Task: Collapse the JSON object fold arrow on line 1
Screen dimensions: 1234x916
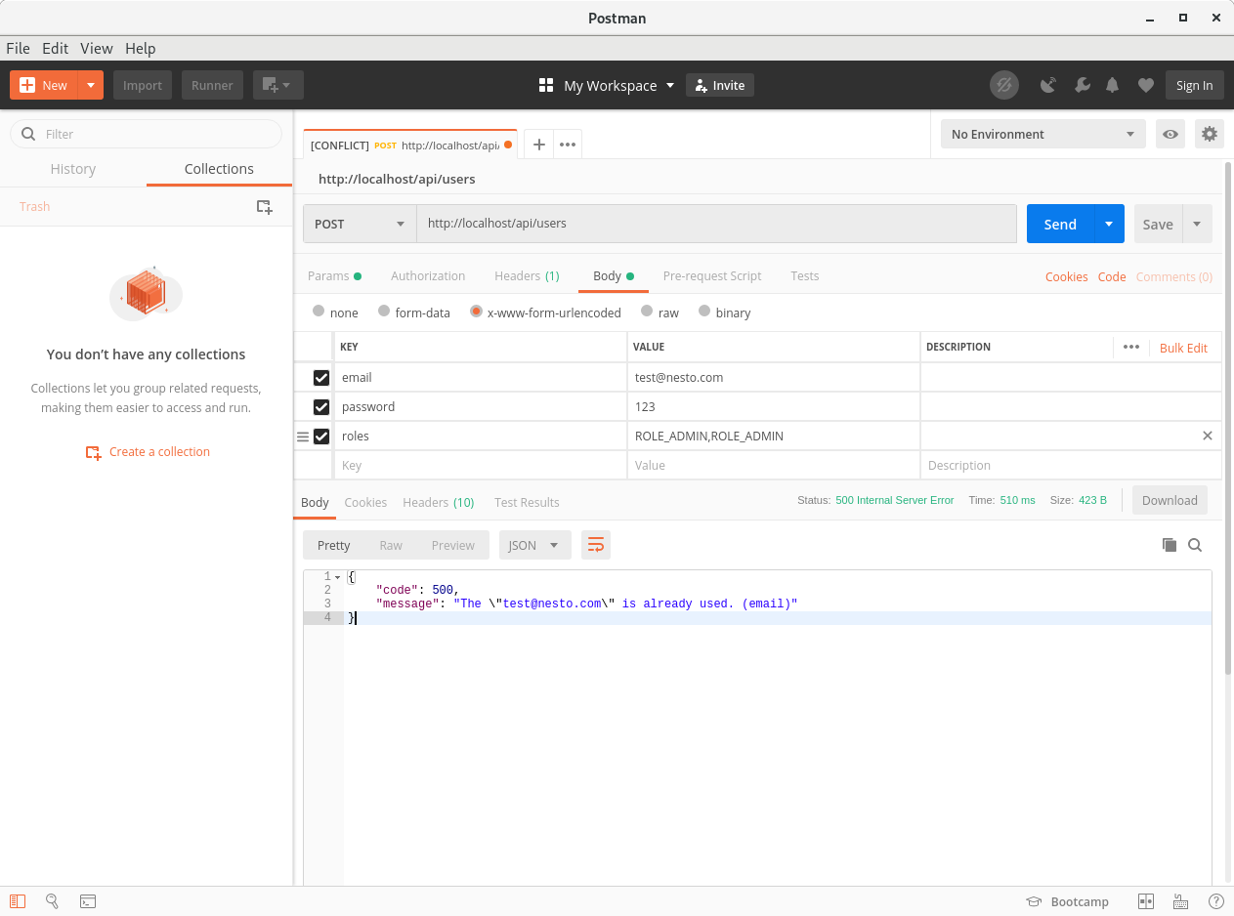Action: tap(338, 577)
